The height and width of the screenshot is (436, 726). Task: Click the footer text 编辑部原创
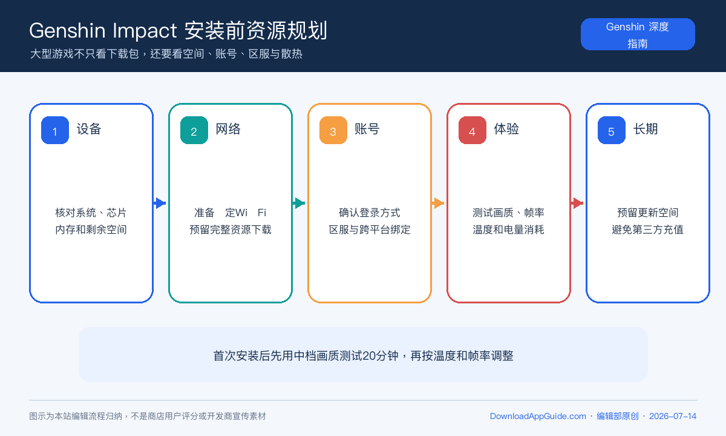pos(618,416)
